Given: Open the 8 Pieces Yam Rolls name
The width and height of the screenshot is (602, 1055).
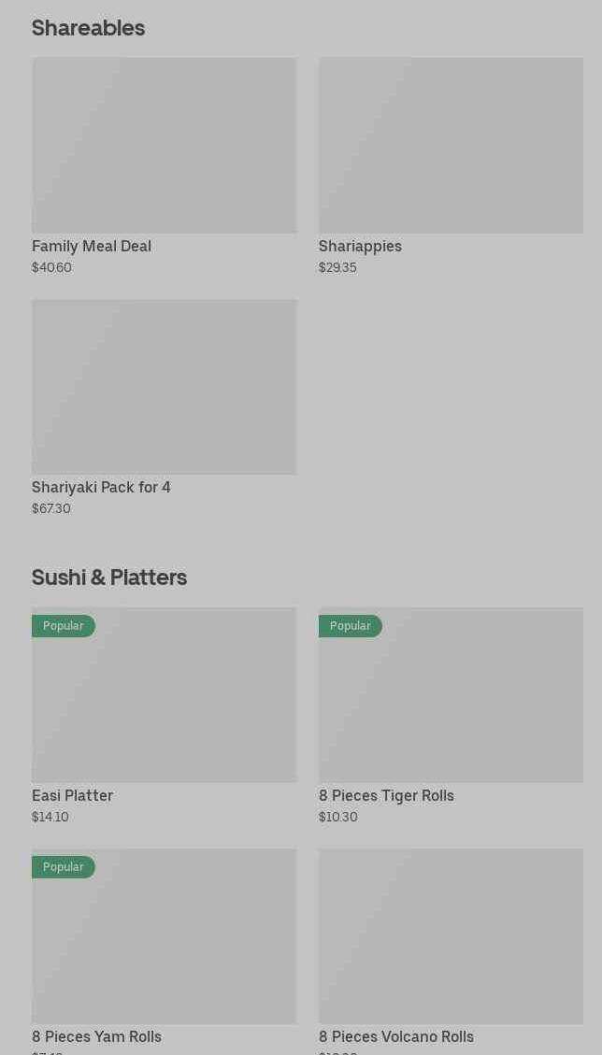Looking at the screenshot, I should pos(96,1037).
